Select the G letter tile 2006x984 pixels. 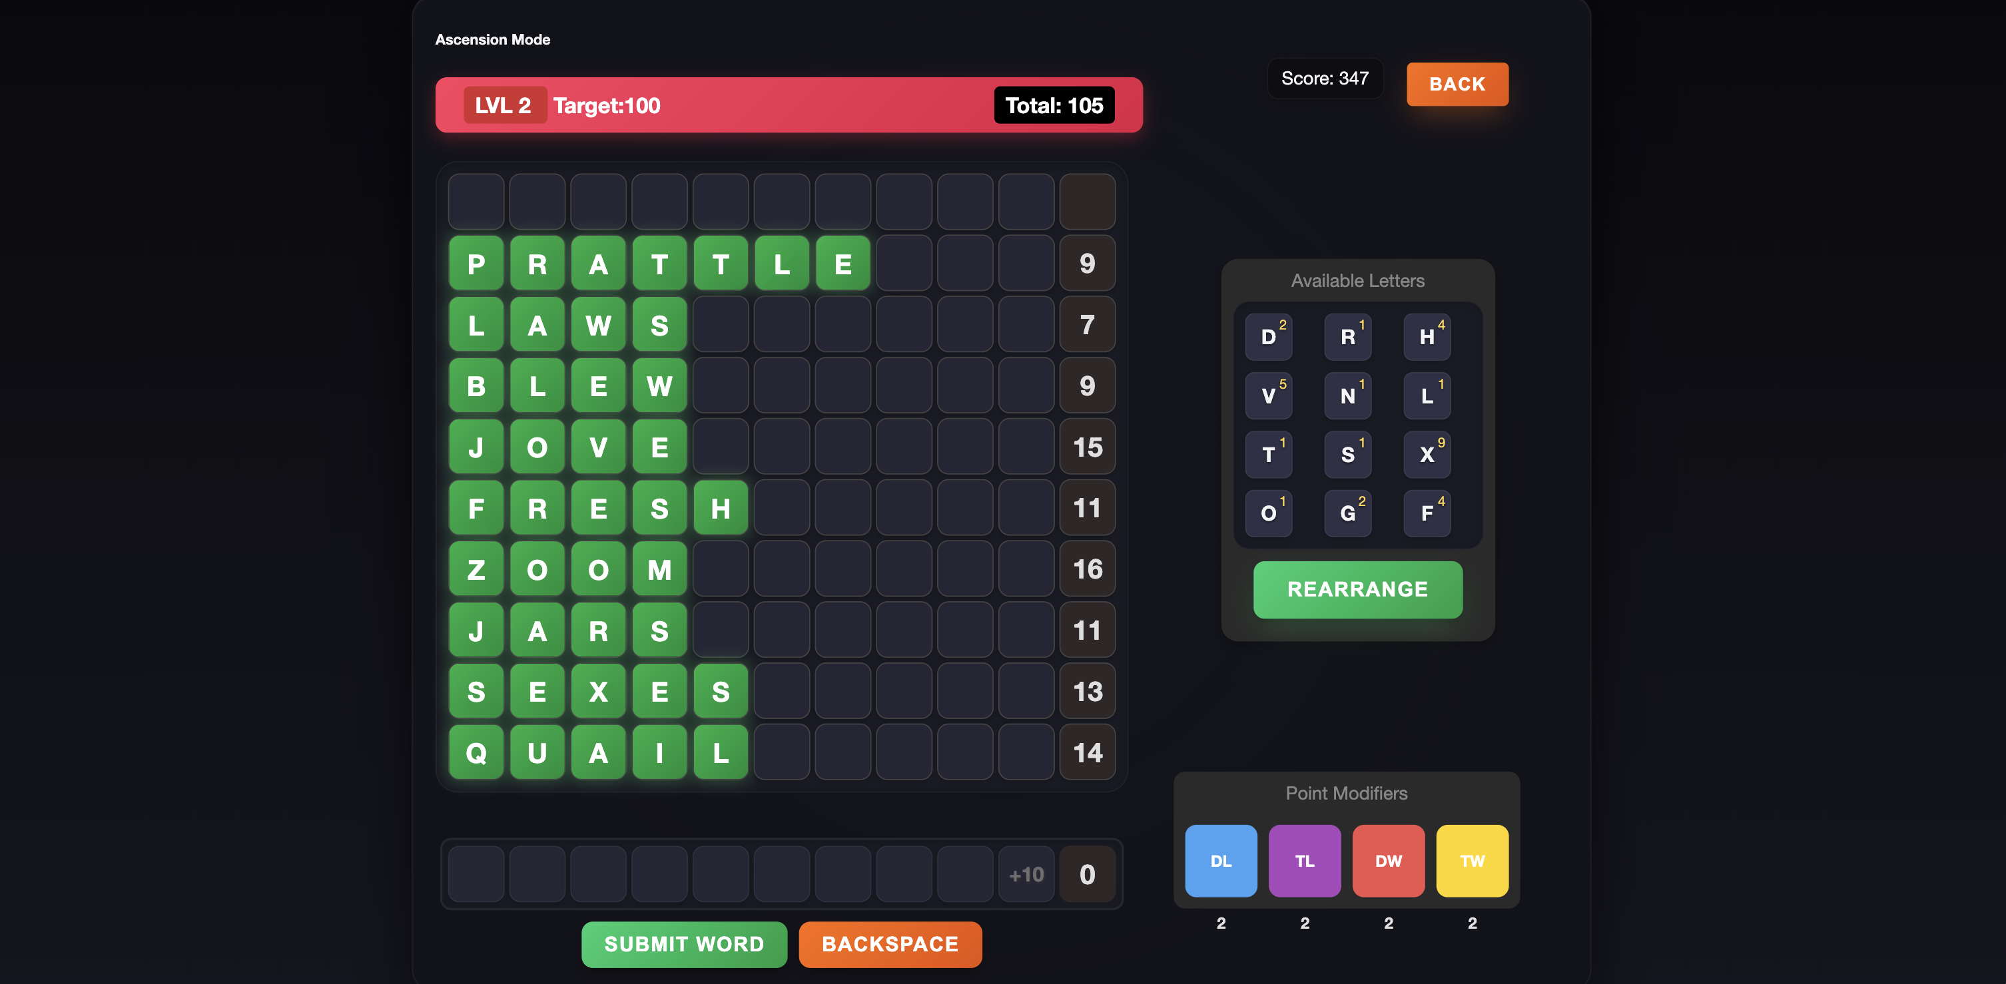click(1347, 513)
